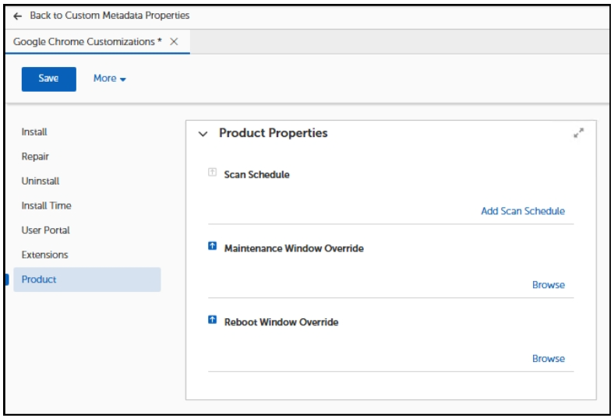The width and height of the screenshot is (614, 418).
Task: Collapse the Product Properties section chevron
Action: (203, 134)
